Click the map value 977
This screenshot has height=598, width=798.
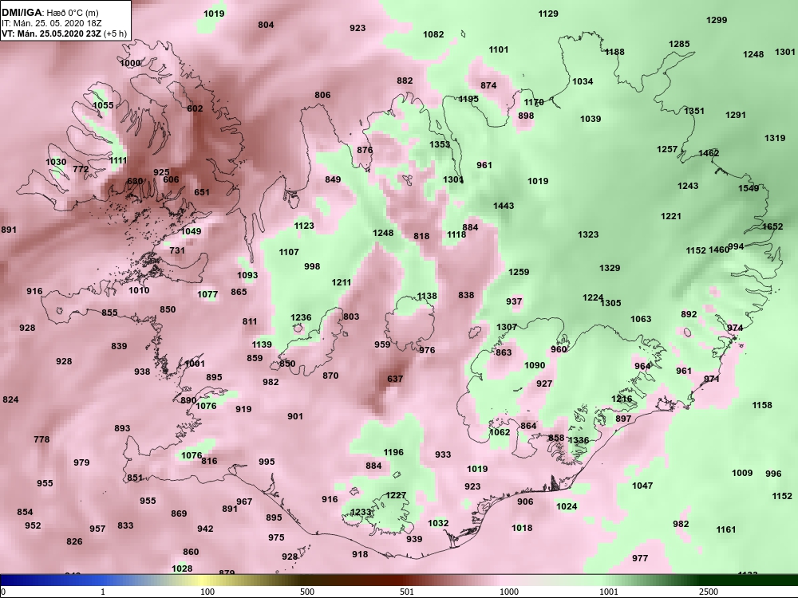(640, 558)
